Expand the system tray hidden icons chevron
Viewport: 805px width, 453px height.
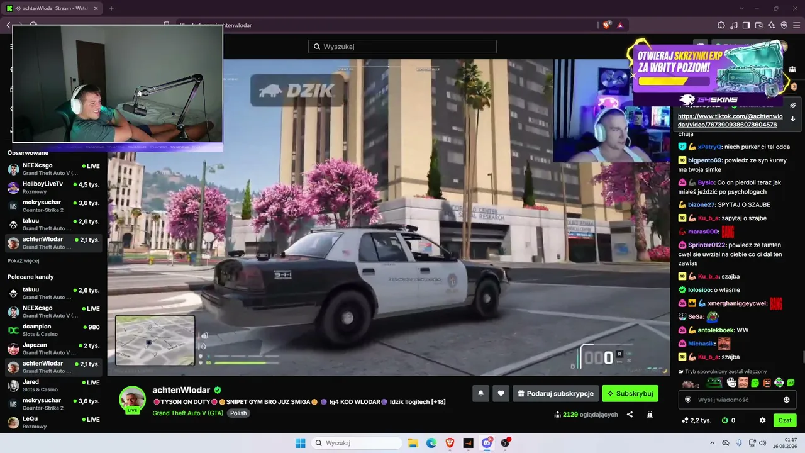[713, 443]
